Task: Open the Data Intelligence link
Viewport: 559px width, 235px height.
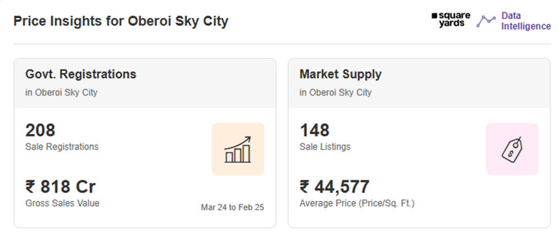Action: 526,21
